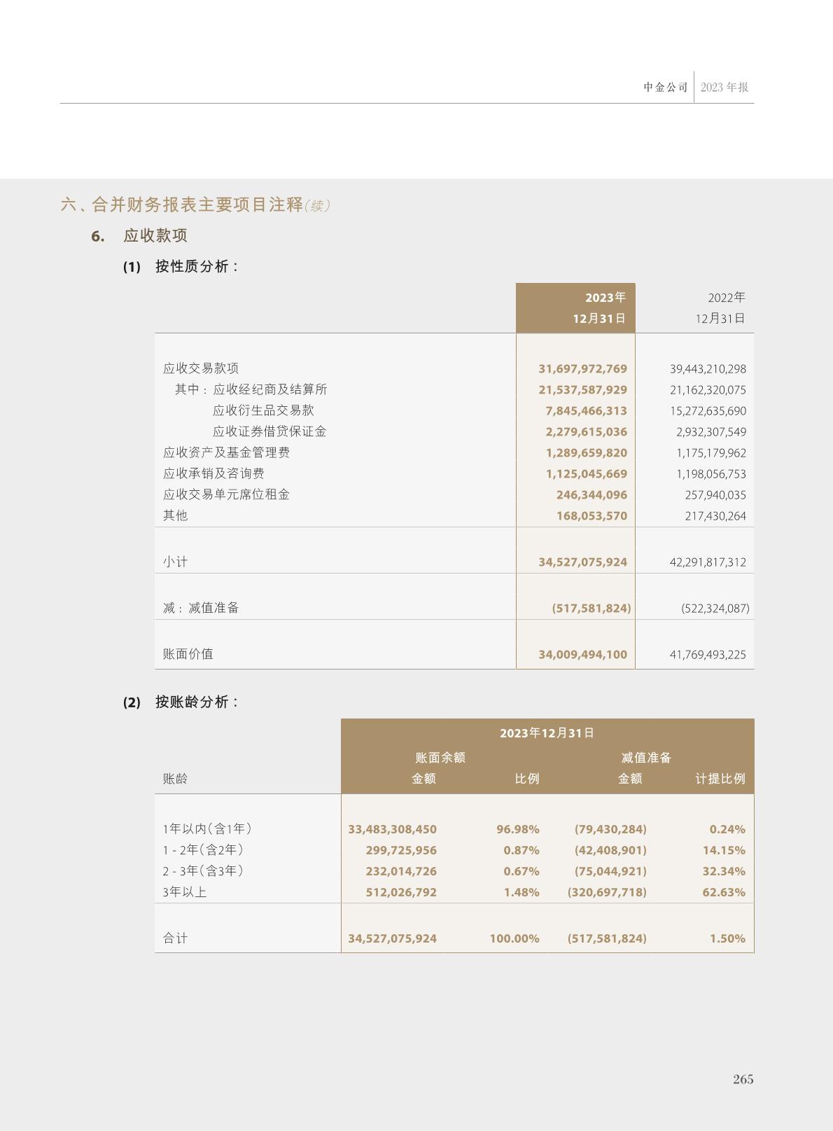The height and width of the screenshot is (1131, 833).
Task: Click the value 21,537,587,929
Action: tap(582, 390)
